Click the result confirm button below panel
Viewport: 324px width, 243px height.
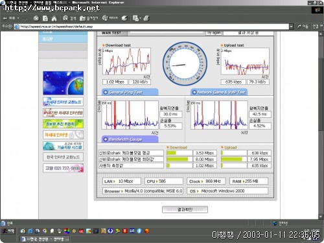click(x=185, y=209)
